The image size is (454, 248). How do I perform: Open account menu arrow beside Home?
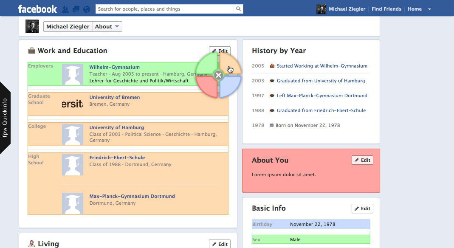point(429,9)
